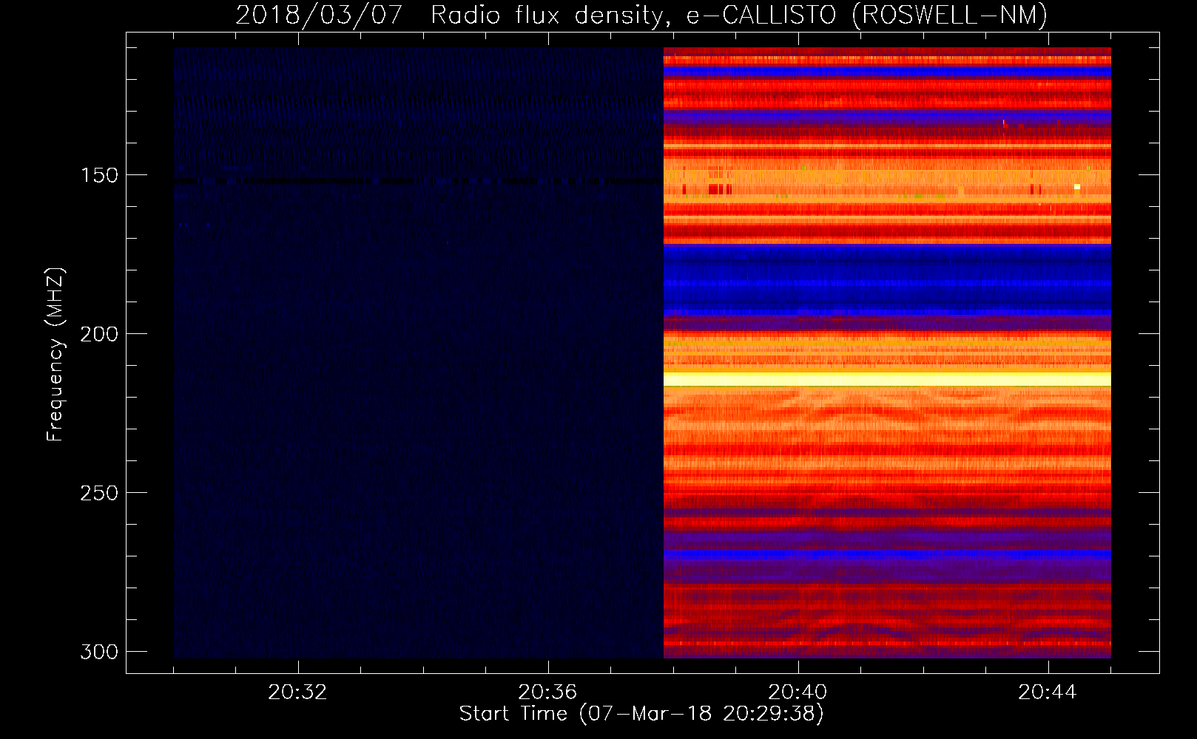The image size is (1197, 739).
Task: Click the 'Start Time (07-Mar-18 20:29:38)' label
Action: (x=641, y=713)
